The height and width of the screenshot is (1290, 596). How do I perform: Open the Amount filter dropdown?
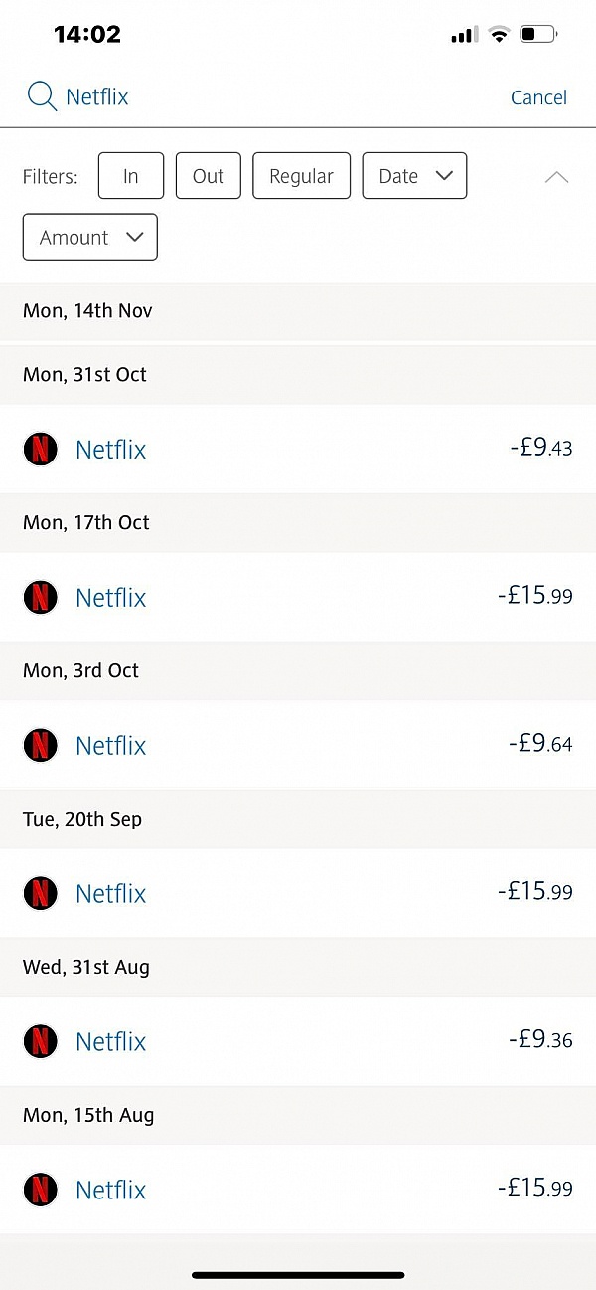click(x=89, y=237)
